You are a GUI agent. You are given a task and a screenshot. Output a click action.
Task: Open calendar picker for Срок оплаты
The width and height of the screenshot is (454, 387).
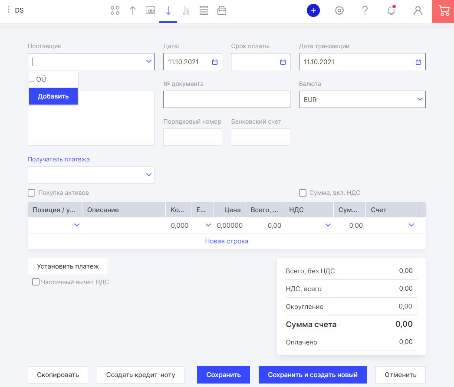[x=283, y=62]
